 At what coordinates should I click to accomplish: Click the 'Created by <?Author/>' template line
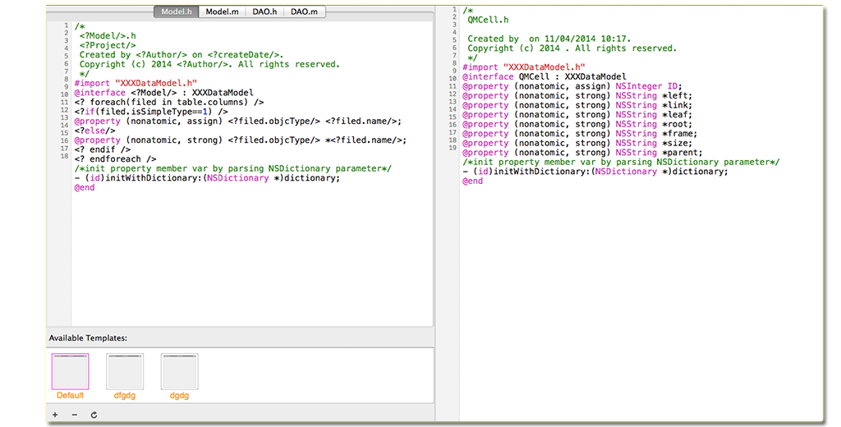pyautogui.click(x=182, y=55)
